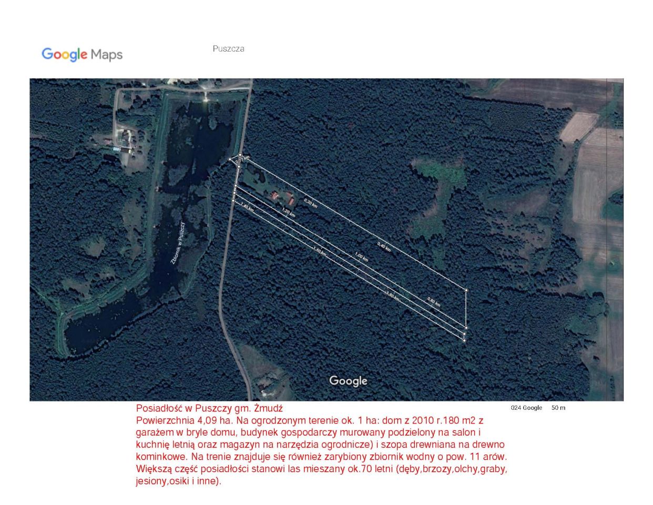Click 'Posiadłość w Puszczy gm. Żmudź' heading
This screenshot has width=653, height=505.
tap(209, 408)
